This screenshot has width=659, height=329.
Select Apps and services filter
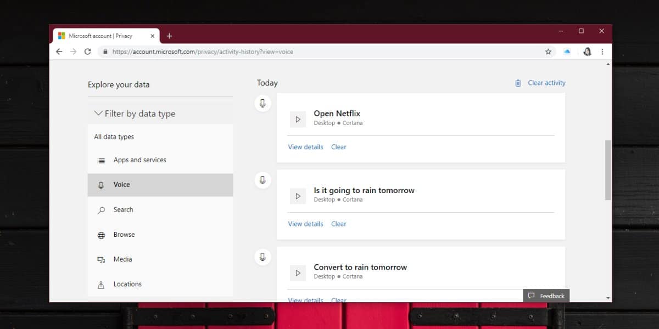160,160
